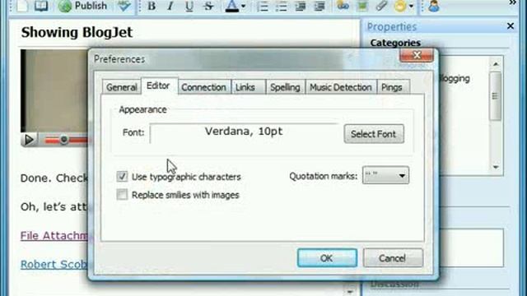Click the video thumbnail in the post
527x296 pixels.
[54, 90]
